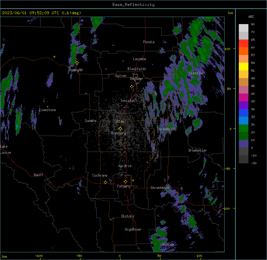
Task: Click the yellow v marker northwest of RockyMH
Action: click(54, 57)
